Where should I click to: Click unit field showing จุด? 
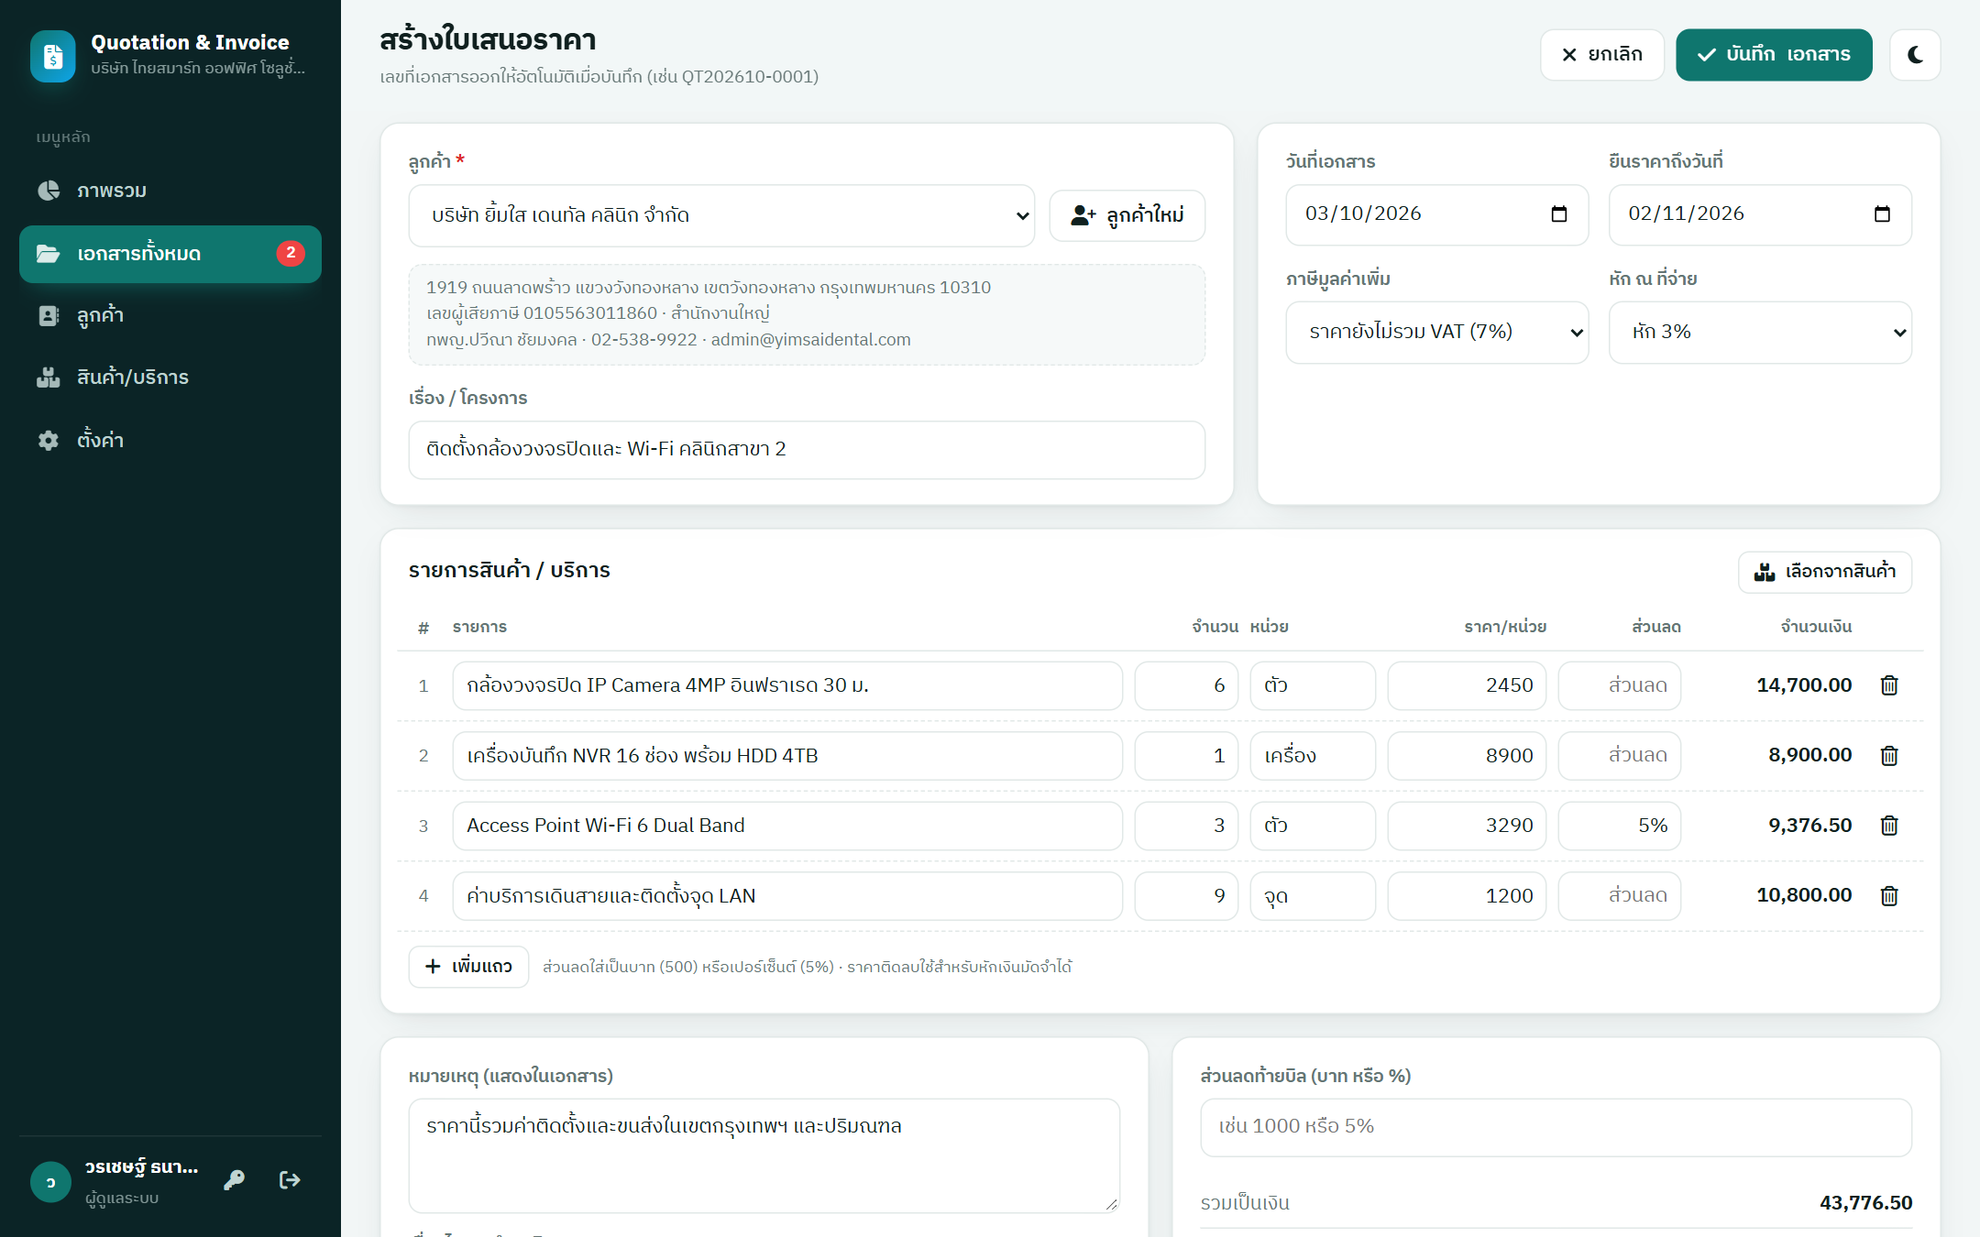point(1313,896)
